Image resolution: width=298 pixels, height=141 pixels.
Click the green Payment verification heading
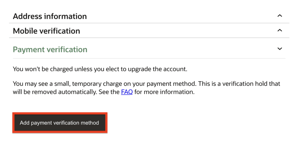click(50, 49)
